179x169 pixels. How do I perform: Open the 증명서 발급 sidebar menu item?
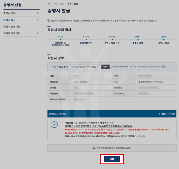[x=10, y=20]
